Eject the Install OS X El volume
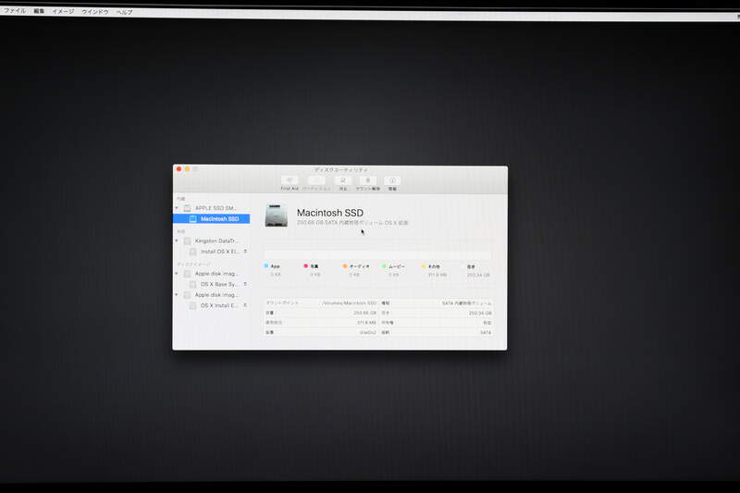Screen dimensions: 740x493 tap(245, 252)
